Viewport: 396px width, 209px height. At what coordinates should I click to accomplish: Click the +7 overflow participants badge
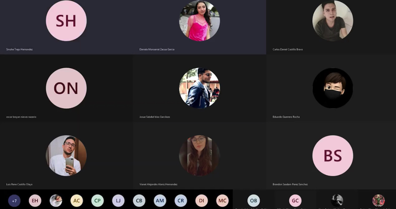point(14,201)
